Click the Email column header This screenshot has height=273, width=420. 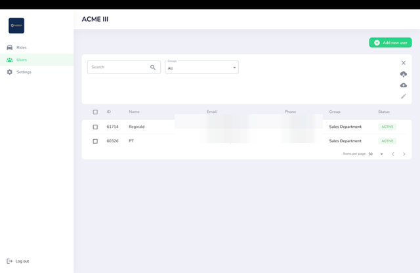(x=211, y=112)
